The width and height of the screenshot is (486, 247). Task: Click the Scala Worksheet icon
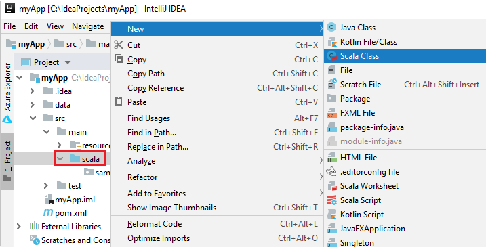point(332,186)
